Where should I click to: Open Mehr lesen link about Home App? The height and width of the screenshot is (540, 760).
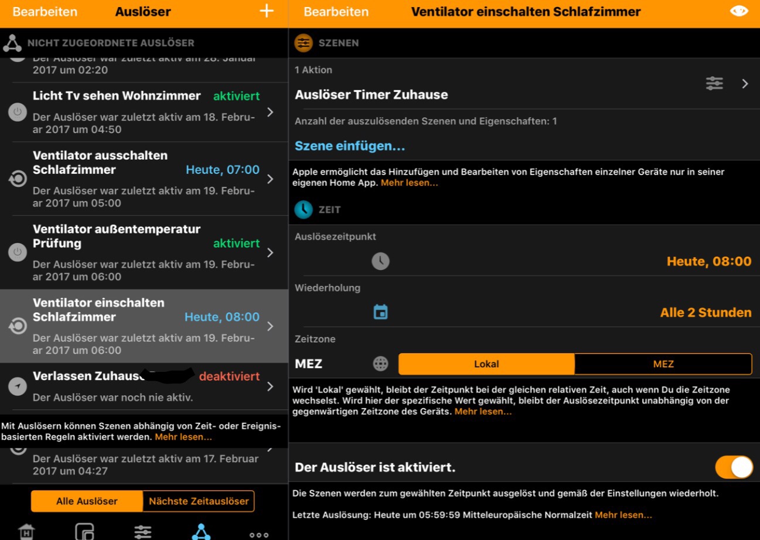click(409, 183)
